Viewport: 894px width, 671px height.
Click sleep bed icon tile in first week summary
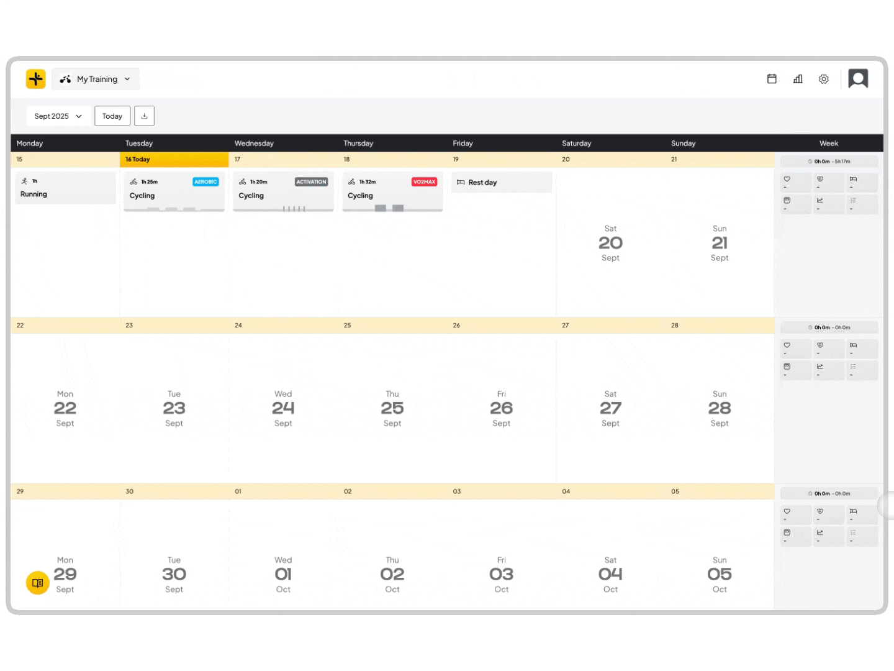point(862,182)
